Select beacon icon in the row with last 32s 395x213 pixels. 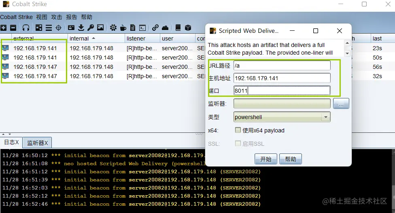tap(5, 76)
